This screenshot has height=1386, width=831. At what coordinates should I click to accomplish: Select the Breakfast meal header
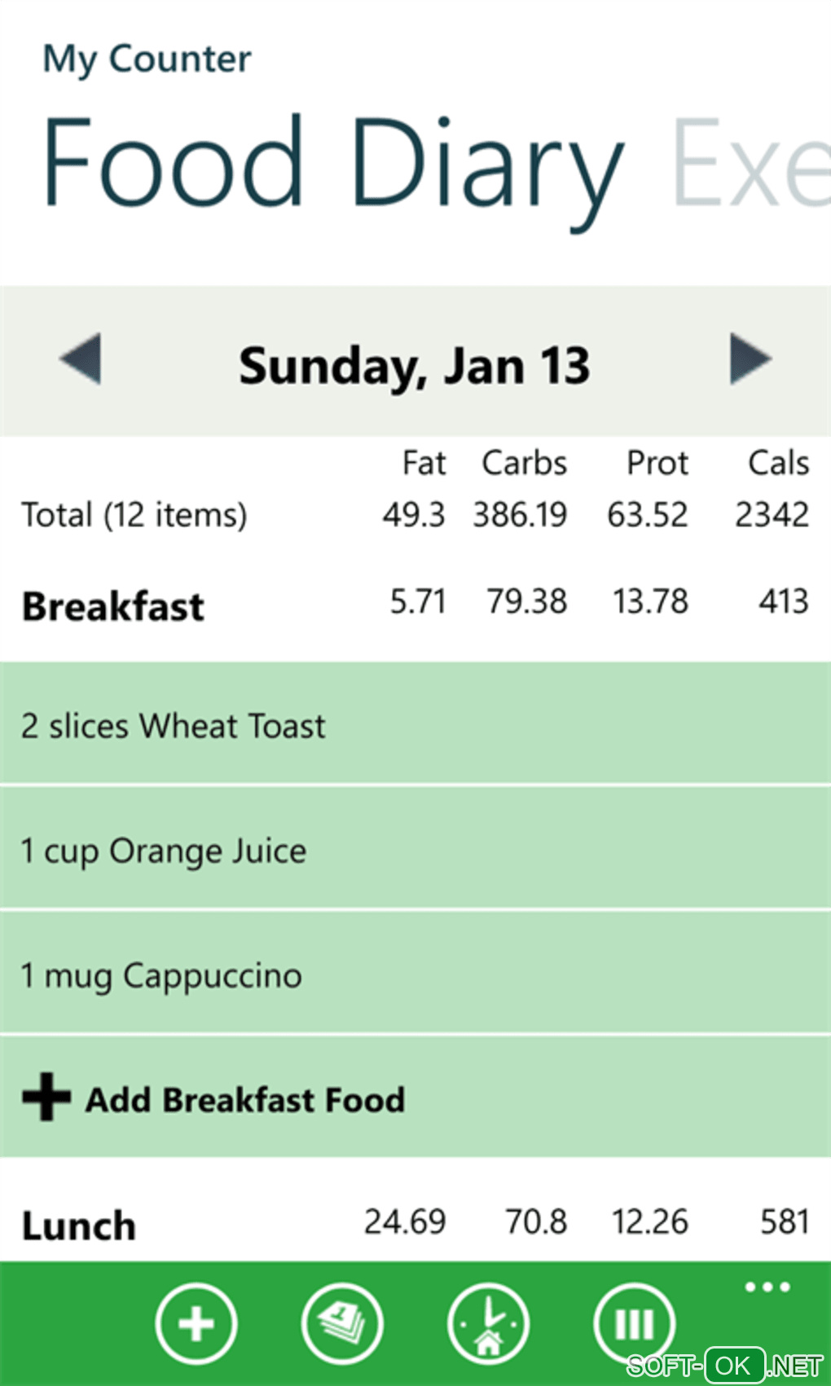pyautogui.click(x=113, y=606)
